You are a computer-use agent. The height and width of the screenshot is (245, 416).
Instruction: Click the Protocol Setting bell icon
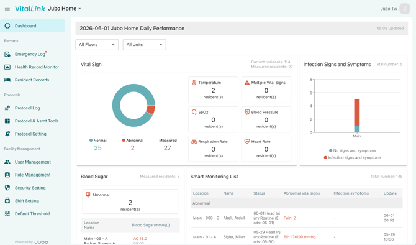tap(7, 134)
